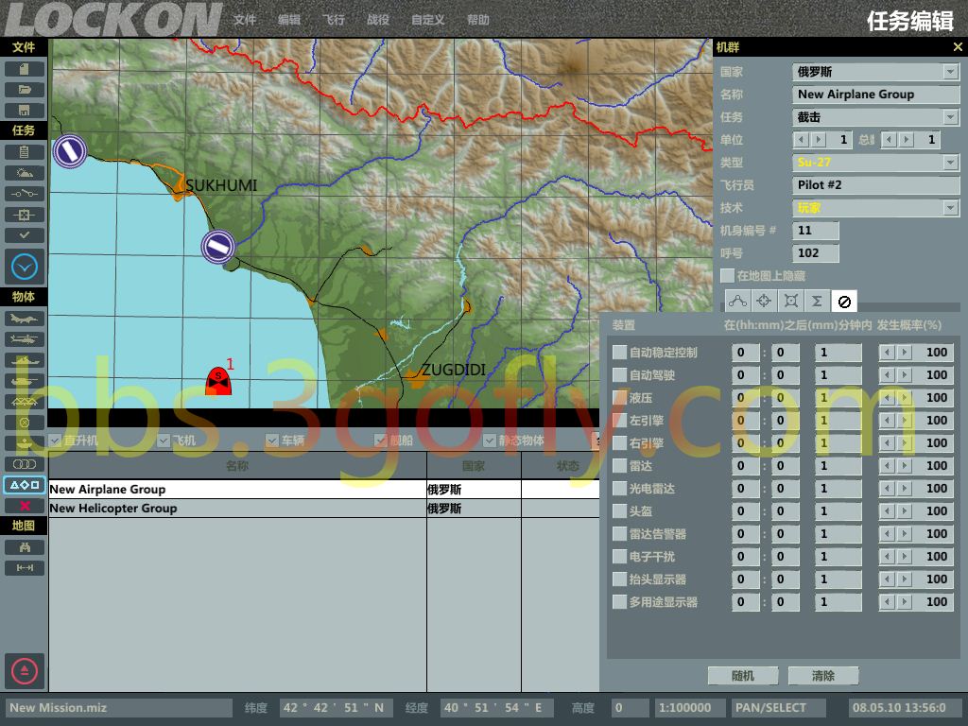Click the triangle-diamond-square object list icon
The height and width of the screenshot is (726, 968).
click(x=24, y=485)
